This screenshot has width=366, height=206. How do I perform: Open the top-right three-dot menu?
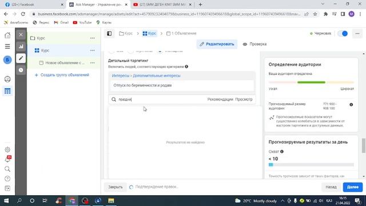coord(357,34)
